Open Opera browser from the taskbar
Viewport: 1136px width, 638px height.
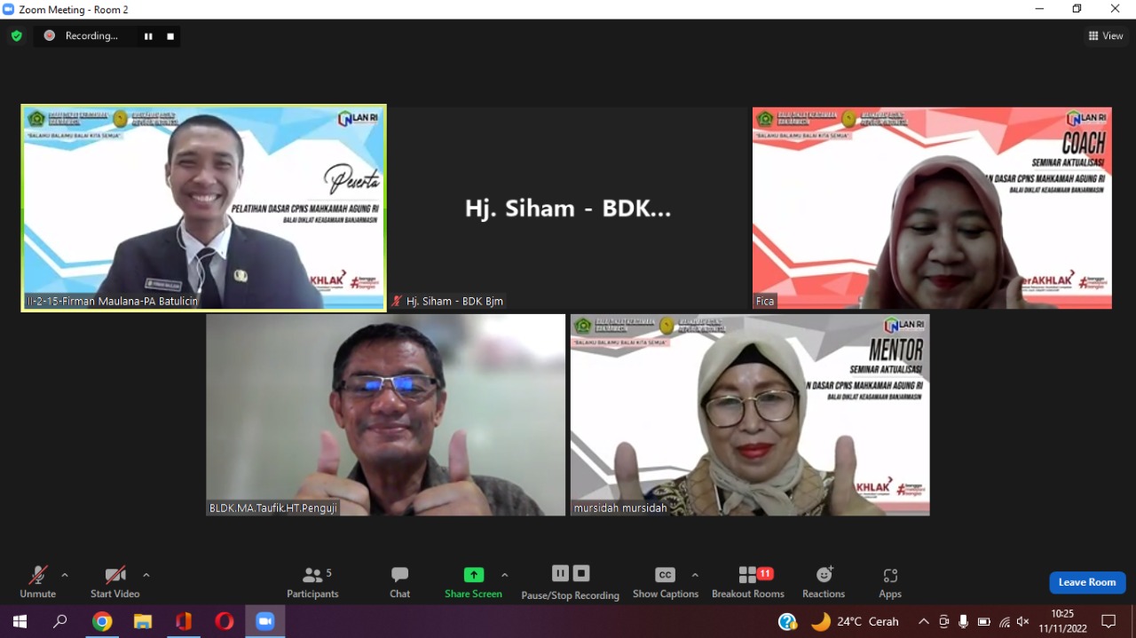pos(225,621)
